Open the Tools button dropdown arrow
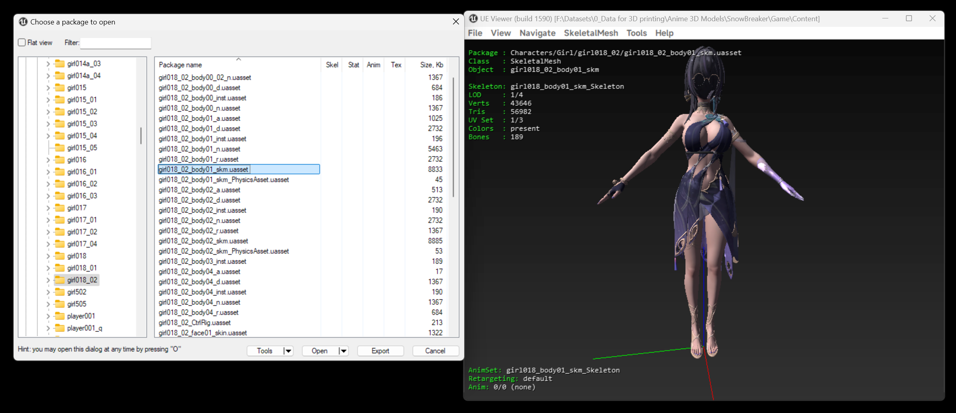Screen dimensions: 956x413 (288, 351)
